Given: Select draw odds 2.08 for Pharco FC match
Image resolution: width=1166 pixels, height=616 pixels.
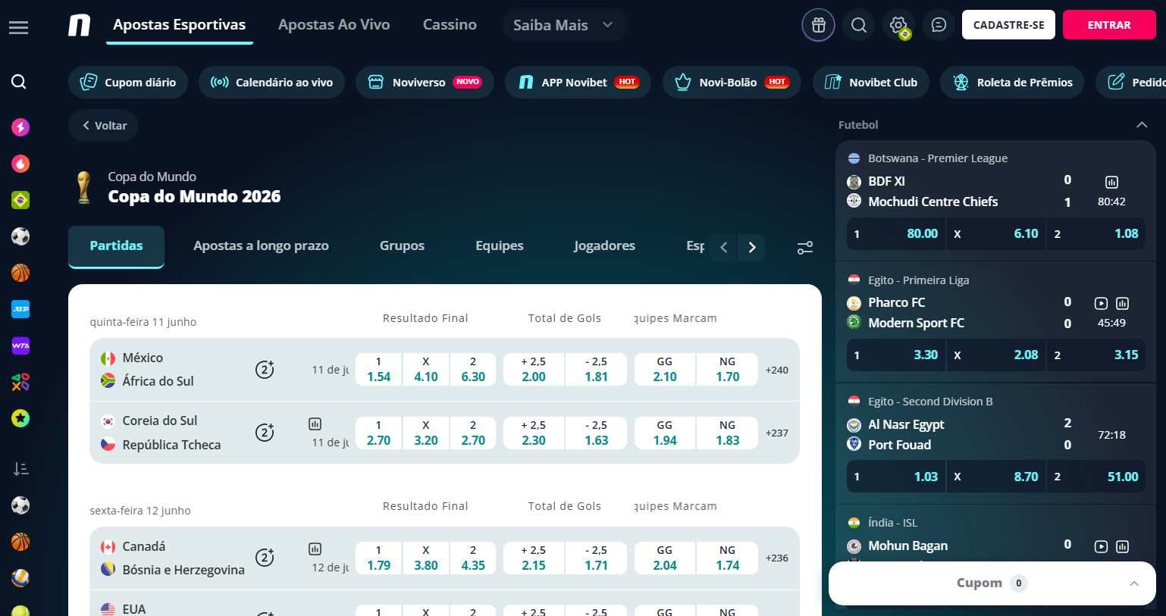Looking at the screenshot, I should click(996, 355).
